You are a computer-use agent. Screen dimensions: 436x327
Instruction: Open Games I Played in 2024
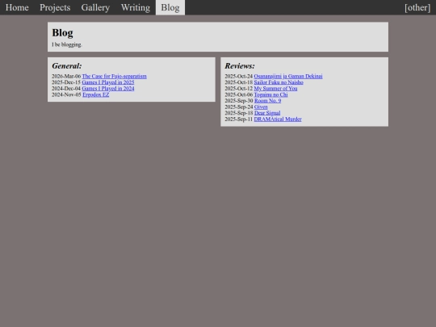(x=108, y=89)
